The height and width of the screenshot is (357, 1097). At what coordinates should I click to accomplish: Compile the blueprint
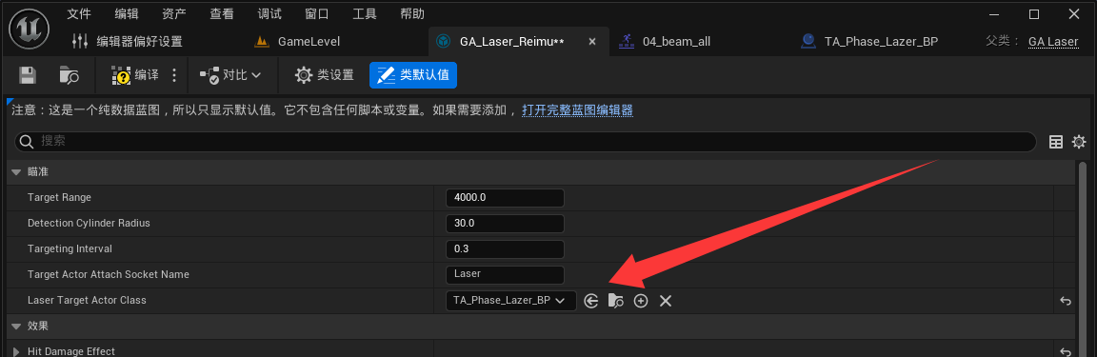[x=135, y=75]
